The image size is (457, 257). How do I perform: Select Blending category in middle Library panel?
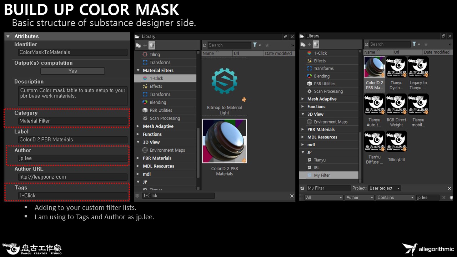tap(165, 102)
